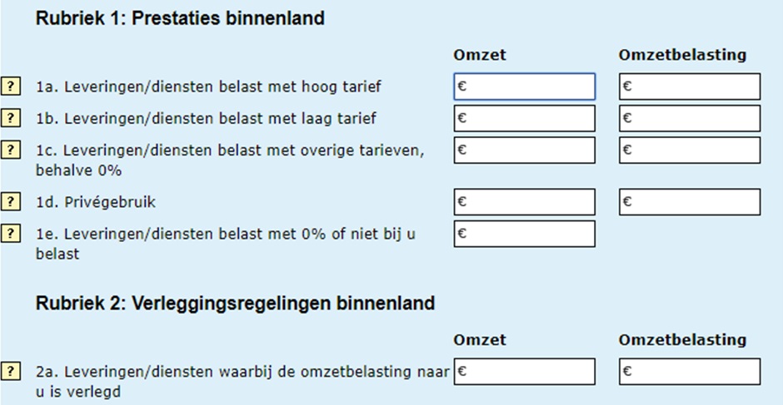Focus the 1c Omzet input field

click(x=525, y=150)
